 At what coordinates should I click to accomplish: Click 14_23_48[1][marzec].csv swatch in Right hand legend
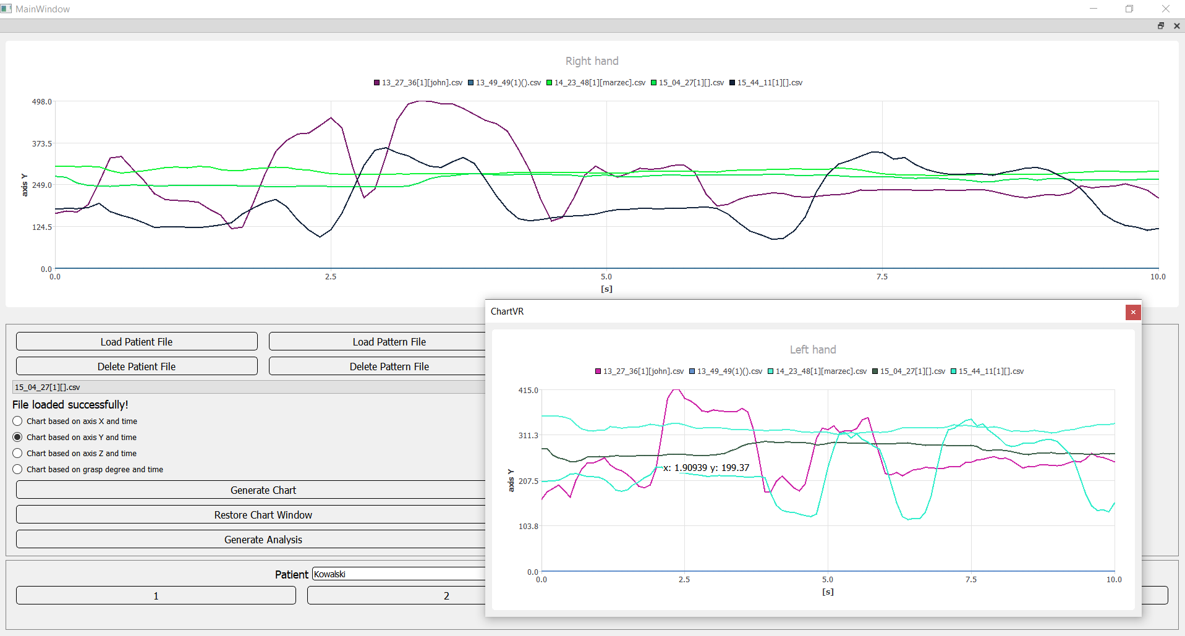click(549, 83)
